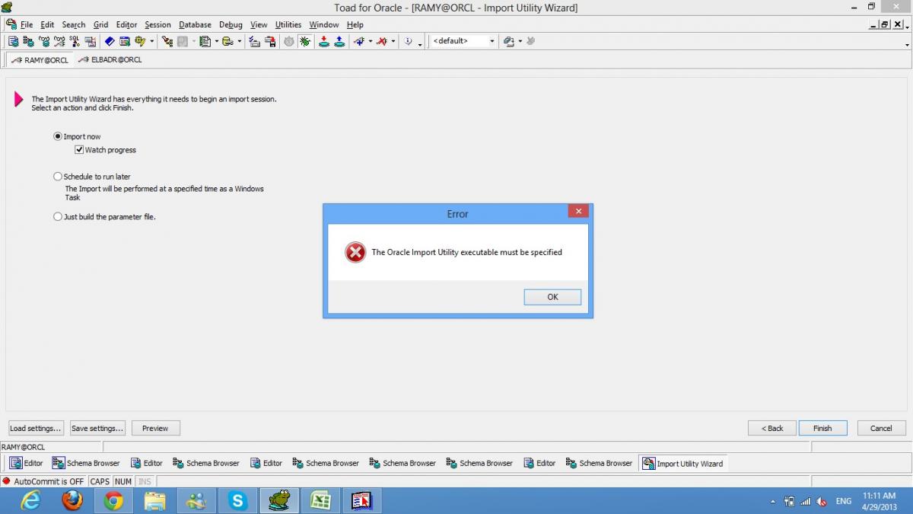The height and width of the screenshot is (514, 913).
Task: Open the Database menu
Action: click(195, 24)
